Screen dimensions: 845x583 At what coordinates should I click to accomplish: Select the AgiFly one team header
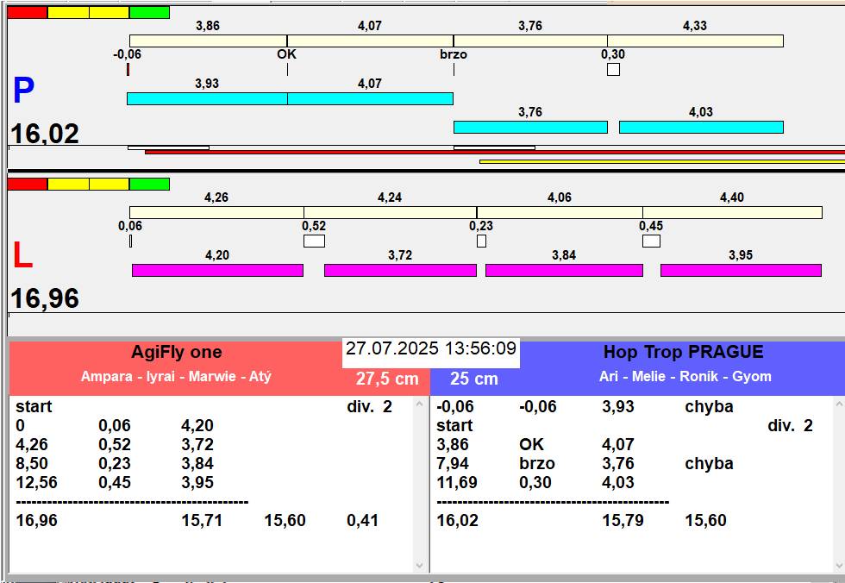tap(176, 353)
